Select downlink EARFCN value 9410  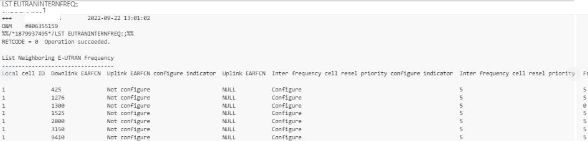click(58, 137)
